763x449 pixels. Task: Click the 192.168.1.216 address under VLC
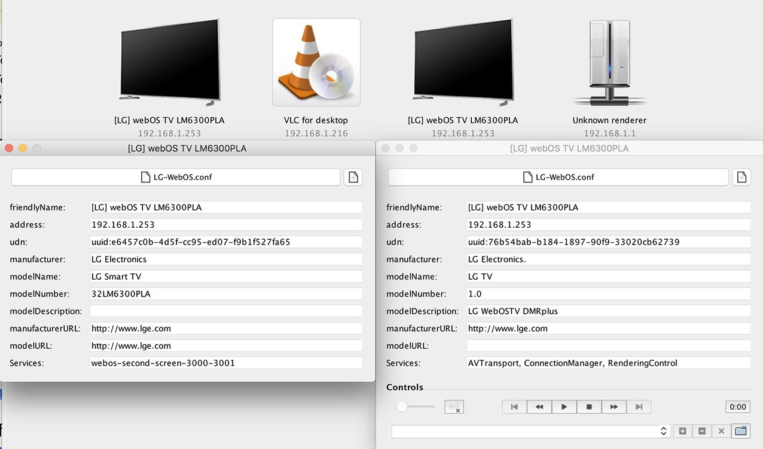(x=316, y=133)
